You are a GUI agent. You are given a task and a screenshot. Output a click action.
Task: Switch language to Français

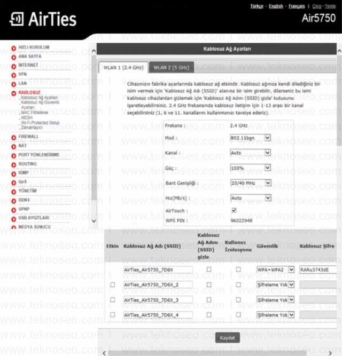pos(297,6)
